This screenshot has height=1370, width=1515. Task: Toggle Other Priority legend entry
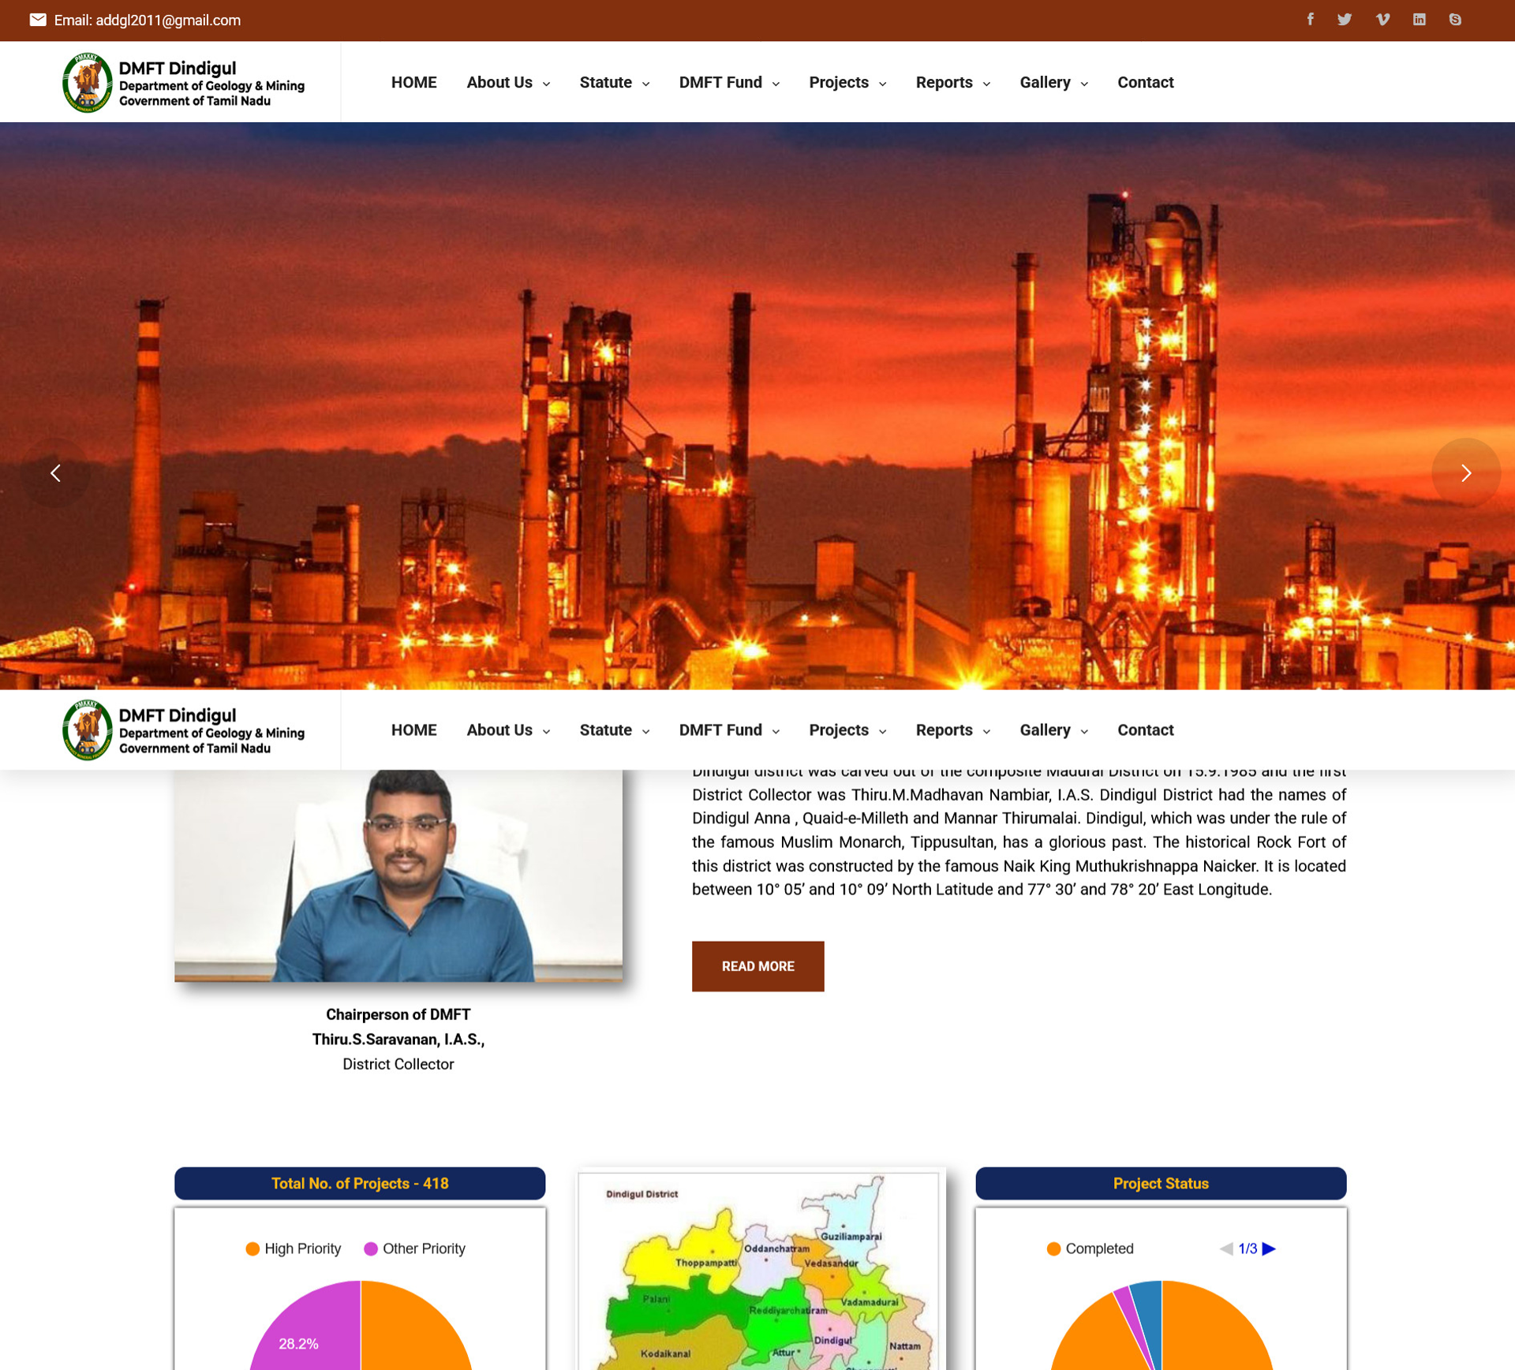tap(414, 1249)
